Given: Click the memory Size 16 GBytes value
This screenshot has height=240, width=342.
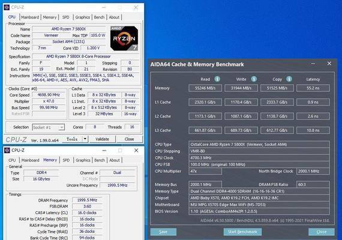Looking at the screenshot, I should pyautogui.click(x=41, y=179).
